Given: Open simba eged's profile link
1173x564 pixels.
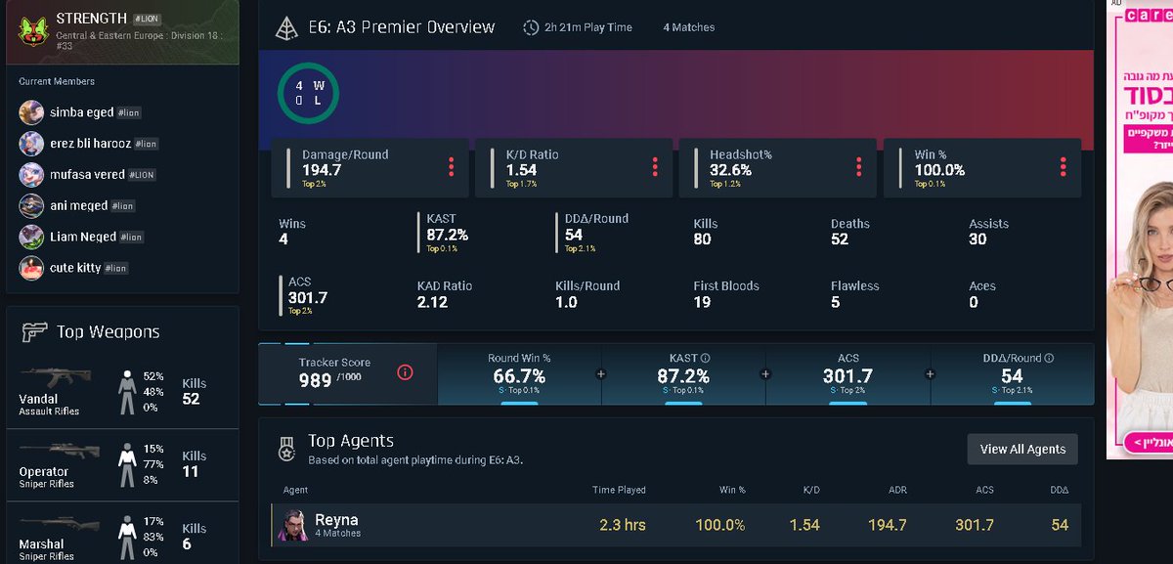Looking at the screenshot, I should [x=81, y=112].
